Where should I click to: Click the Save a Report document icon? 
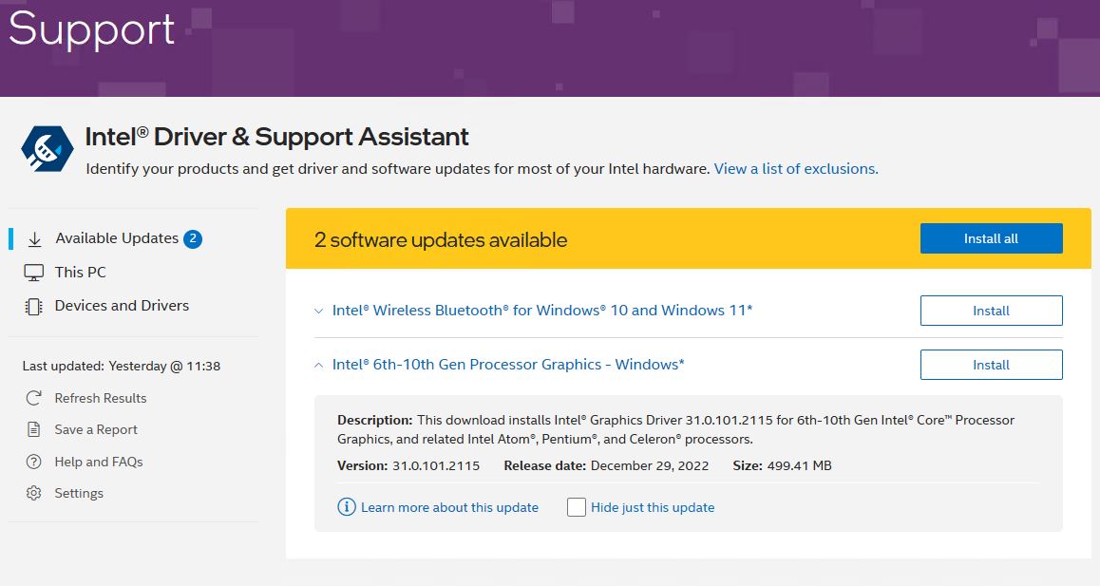(x=34, y=429)
